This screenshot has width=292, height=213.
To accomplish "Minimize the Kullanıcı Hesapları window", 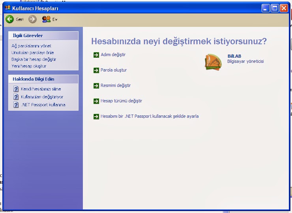I will (x=266, y=8).
